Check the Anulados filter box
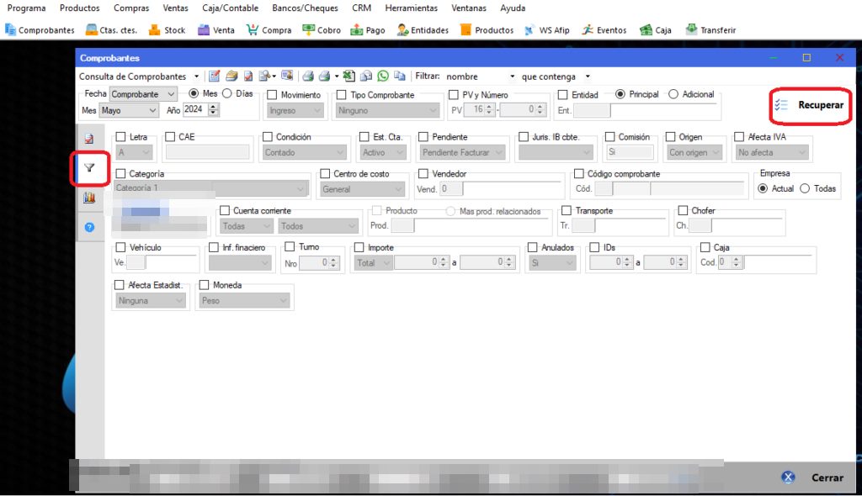The image size is (862, 496). (532, 248)
